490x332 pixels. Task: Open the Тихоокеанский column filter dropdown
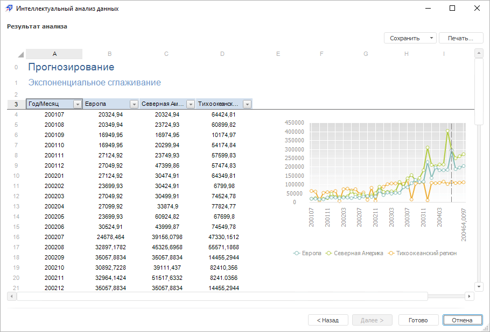click(x=247, y=104)
